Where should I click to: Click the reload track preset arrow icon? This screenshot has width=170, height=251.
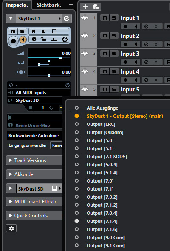tap(68, 85)
